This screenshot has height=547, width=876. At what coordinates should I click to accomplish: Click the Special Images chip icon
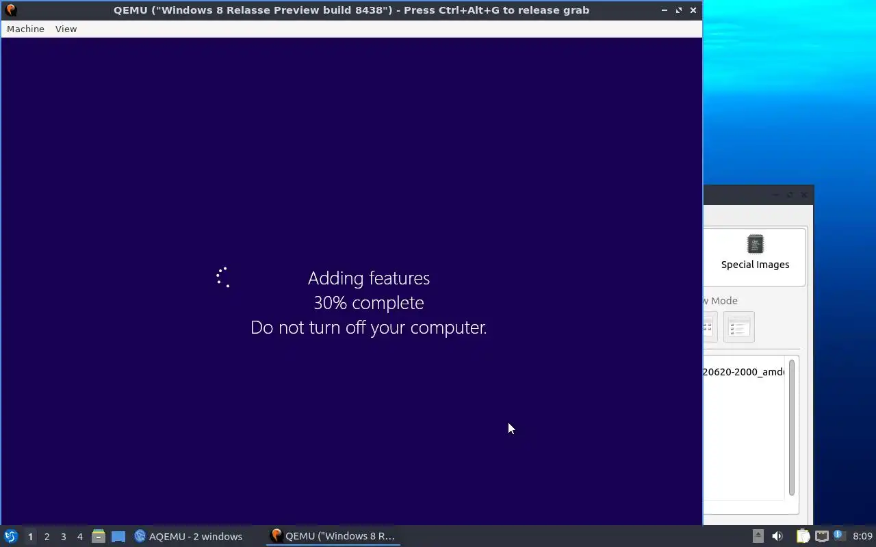755,244
